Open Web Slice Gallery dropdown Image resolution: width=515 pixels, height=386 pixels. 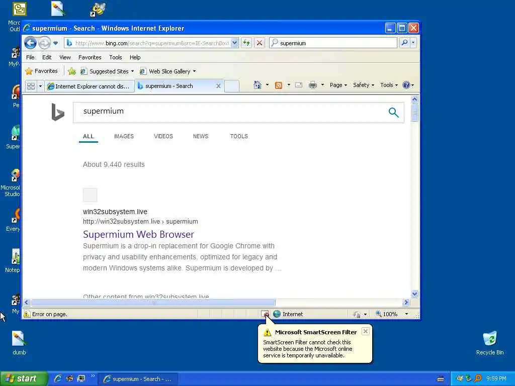pos(167,71)
